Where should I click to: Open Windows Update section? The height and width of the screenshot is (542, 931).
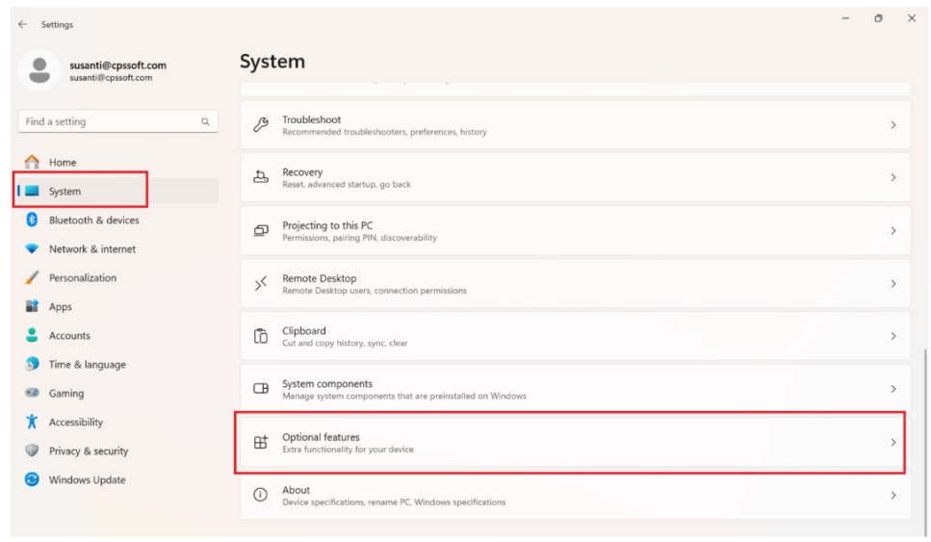118,479
